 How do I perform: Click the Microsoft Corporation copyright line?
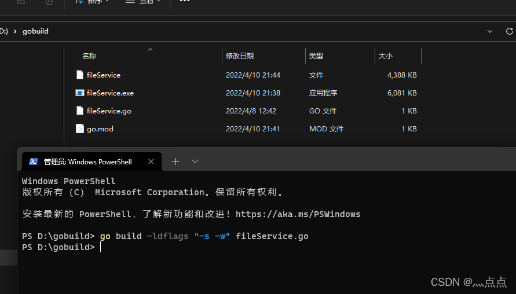coord(153,192)
